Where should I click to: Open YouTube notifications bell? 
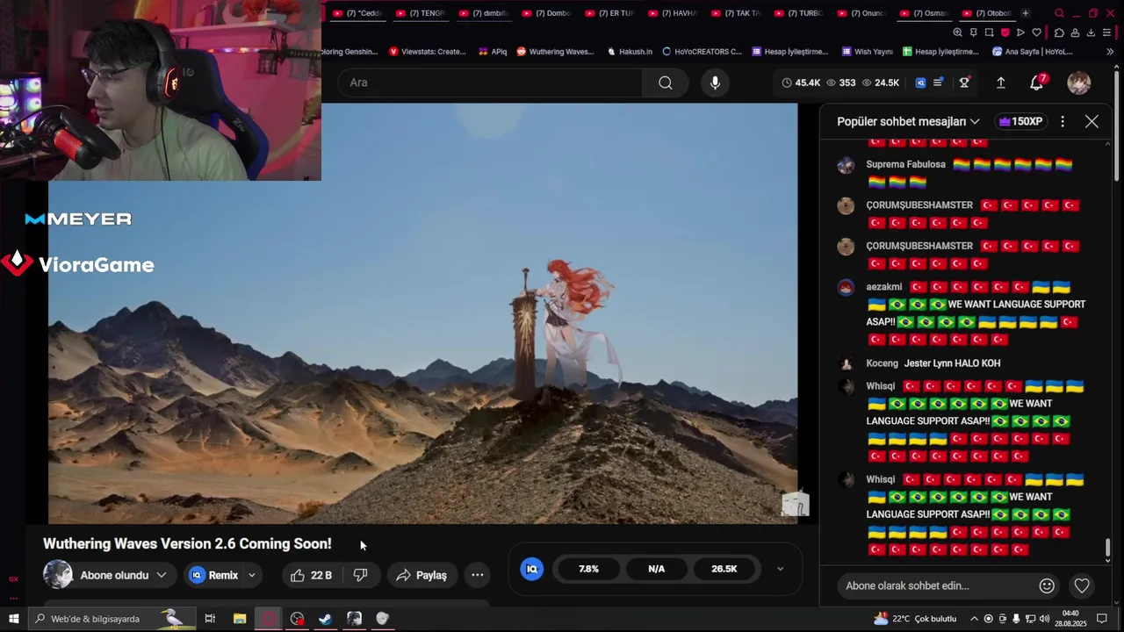1037,83
